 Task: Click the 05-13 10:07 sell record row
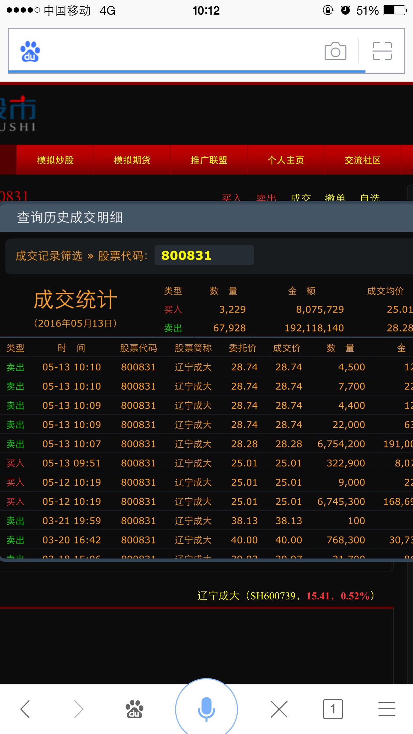tap(206, 444)
